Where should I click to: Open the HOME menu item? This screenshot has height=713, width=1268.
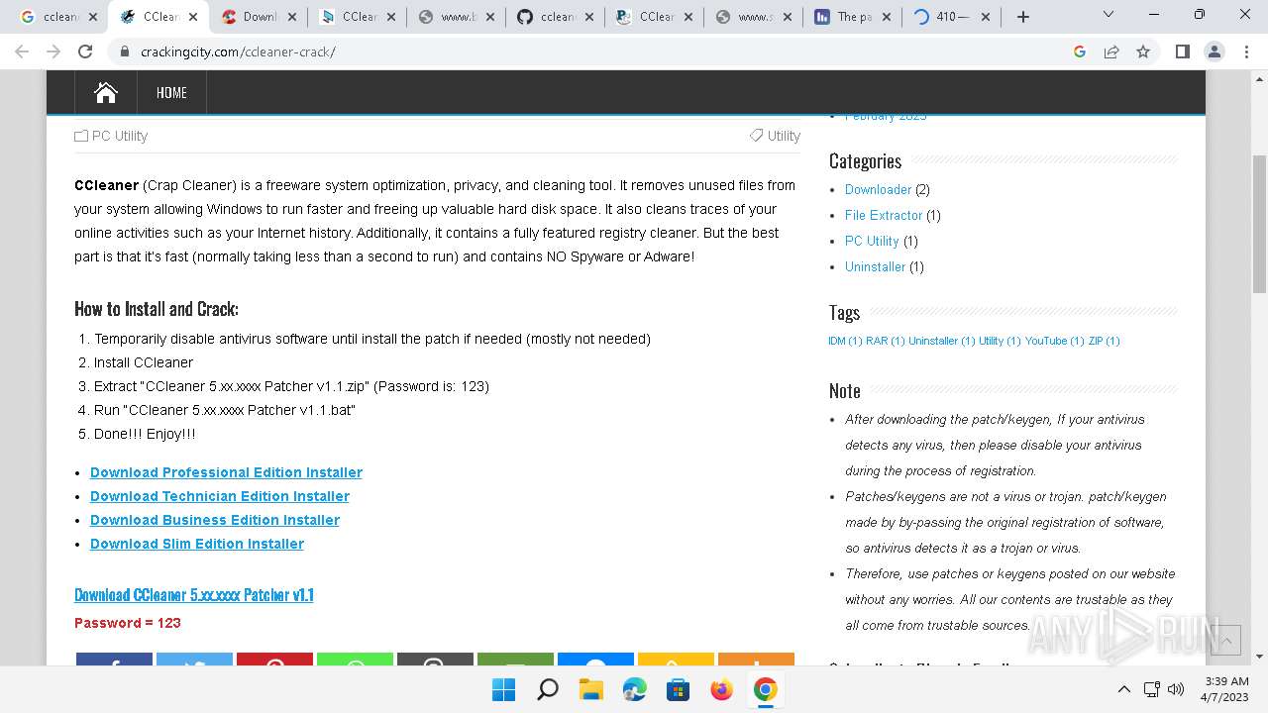point(171,92)
